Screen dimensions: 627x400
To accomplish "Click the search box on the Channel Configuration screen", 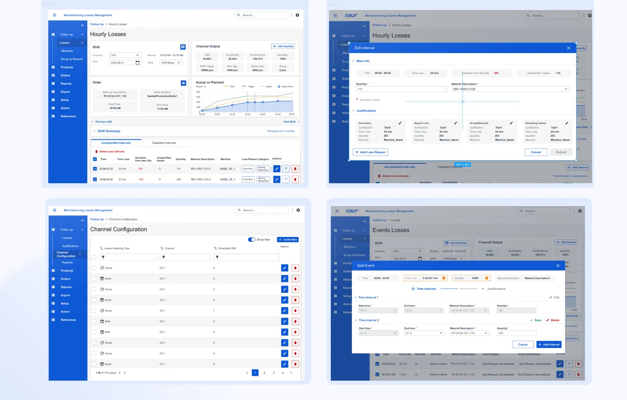I will click(262, 210).
